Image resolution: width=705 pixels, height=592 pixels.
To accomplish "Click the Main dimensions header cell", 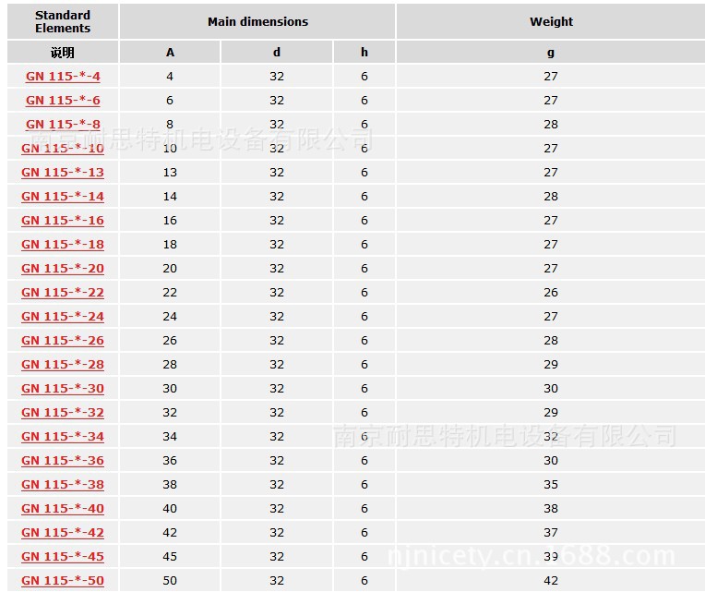I will (257, 21).
